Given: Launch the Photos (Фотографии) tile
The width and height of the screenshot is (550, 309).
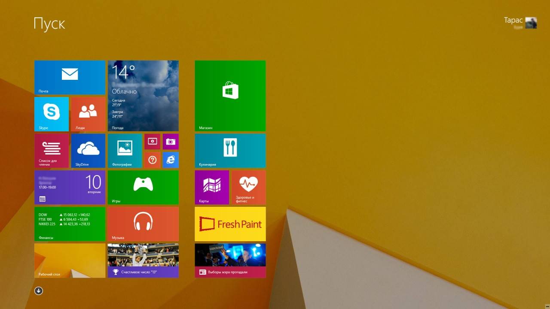Looking at the screenshot, I should click(125, 150).
